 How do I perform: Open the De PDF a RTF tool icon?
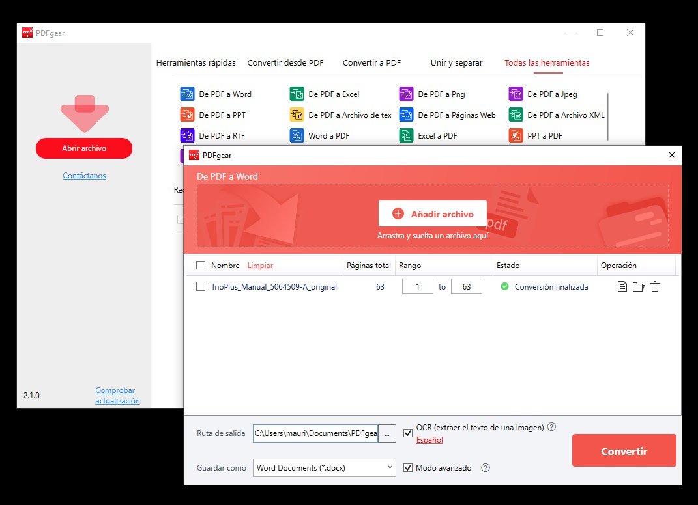coord(187,135)
